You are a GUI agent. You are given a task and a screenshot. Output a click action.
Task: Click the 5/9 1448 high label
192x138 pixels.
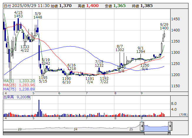(38, 15)
